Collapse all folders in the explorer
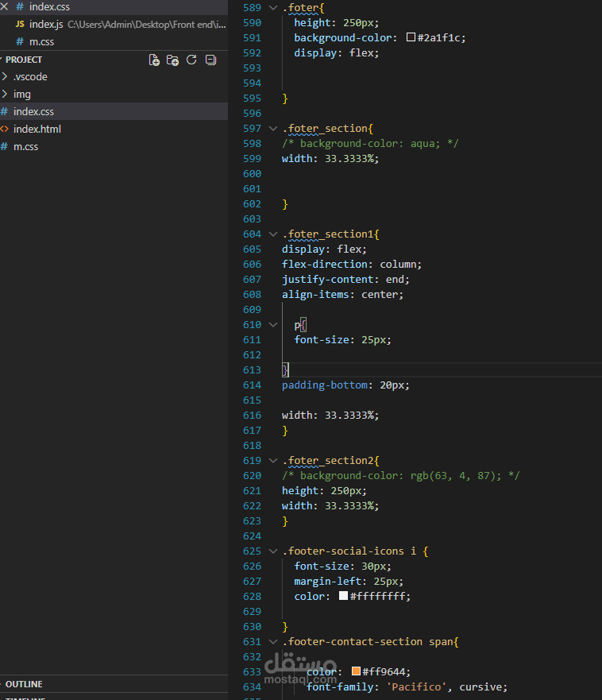The image size is (602, 700). 210,60
